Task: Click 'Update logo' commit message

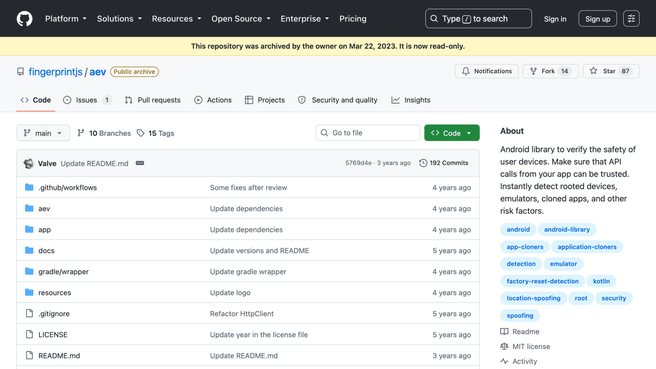Action: [230, 292]
